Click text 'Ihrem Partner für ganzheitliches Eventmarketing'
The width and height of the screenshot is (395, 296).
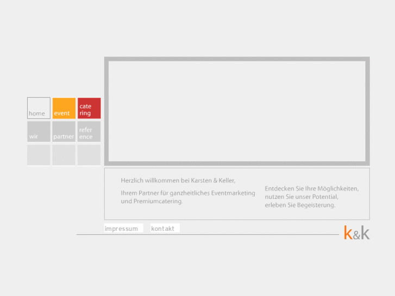[x=188, y=193]
